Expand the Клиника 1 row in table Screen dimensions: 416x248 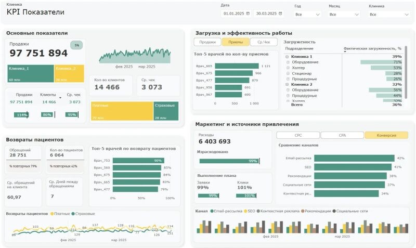[x=288, y=56]
